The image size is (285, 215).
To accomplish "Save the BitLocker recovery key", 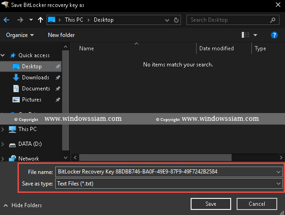I will pos(211,204).
